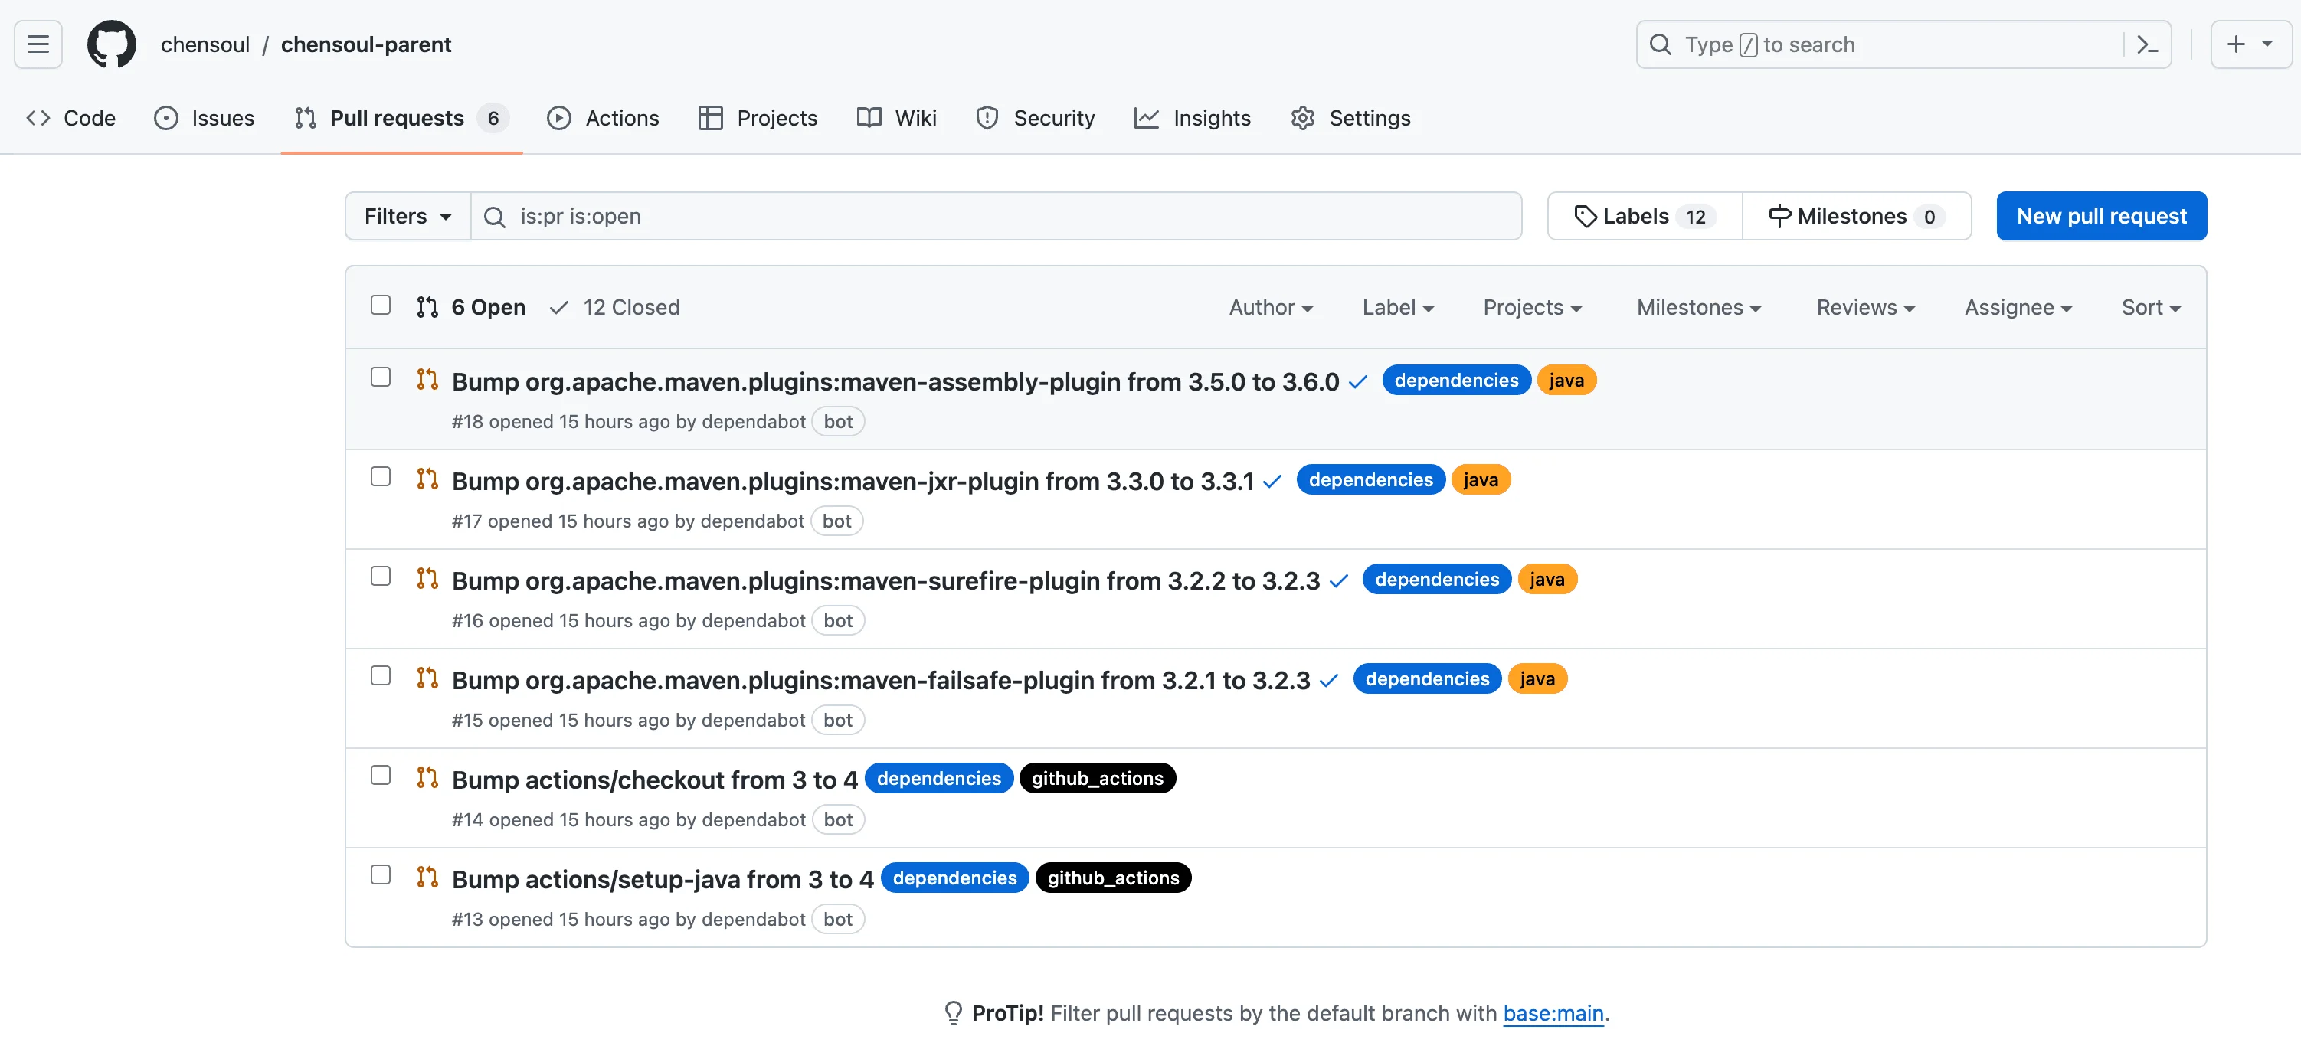Tick the select-all pull requests checkbox
2301x1046 pixels.
[381, 305]
